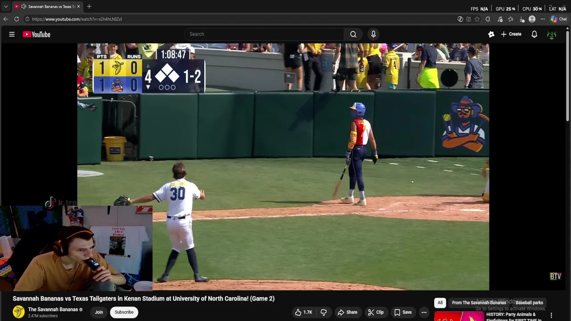Share the video
Image resolution: width=571 pixels, height=321 pixels.
(348, 312)
